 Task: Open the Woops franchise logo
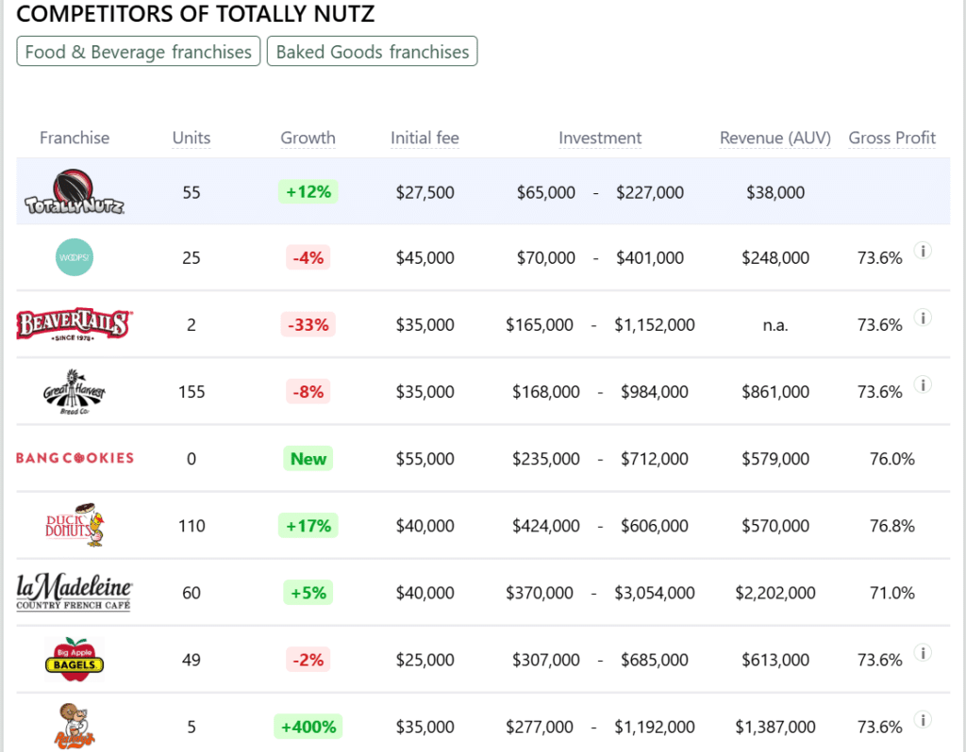point(74,257)
